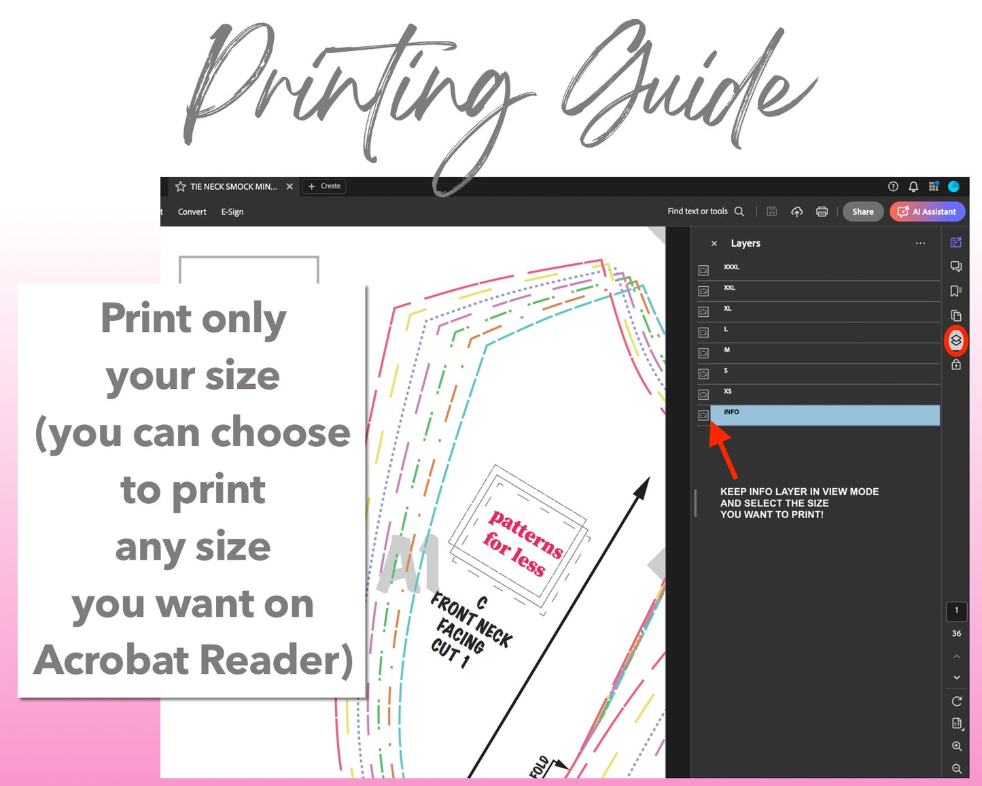Open the Bookmarks panel icon
The width and height of the screenshot is (982, 786).
pyautogui.click(x=956, y=291)
